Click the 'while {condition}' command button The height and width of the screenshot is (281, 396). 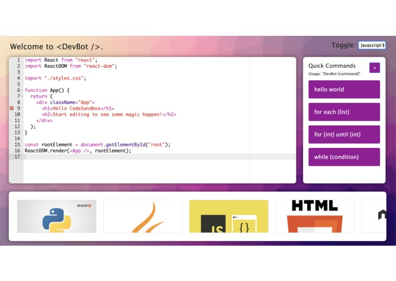[x=344, y=157]
